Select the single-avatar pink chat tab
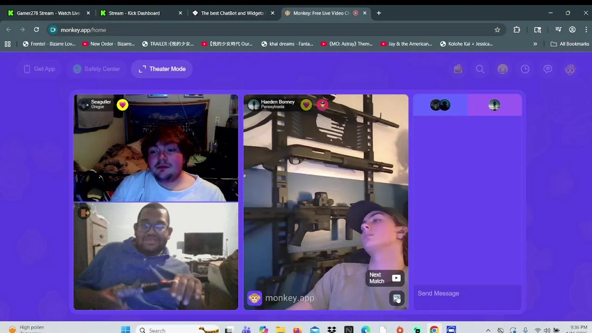This screenshot has width=592, height=333. (494, 105)
